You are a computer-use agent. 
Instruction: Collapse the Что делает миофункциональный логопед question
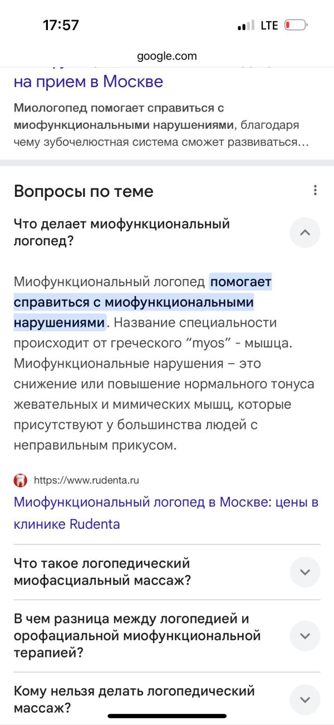(x=305, y=233)
